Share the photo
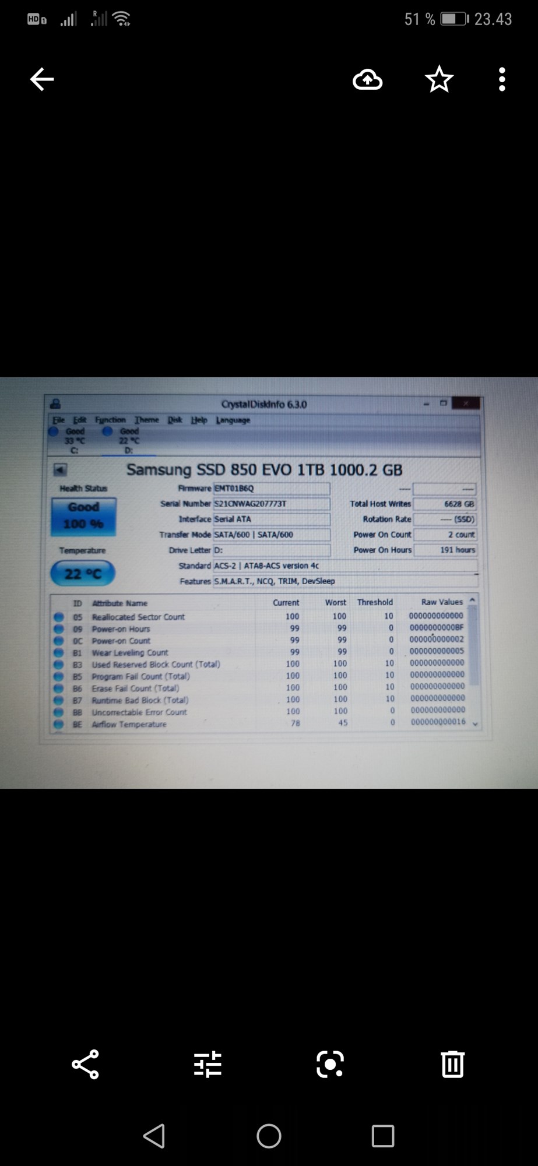Screen dimensions: 538x1166 85,1064
